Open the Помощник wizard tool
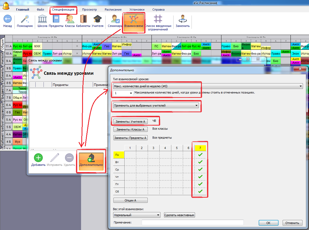Screen dimensions: 309x230 25,20
